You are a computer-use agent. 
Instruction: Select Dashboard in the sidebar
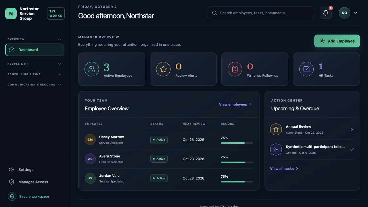34,50
